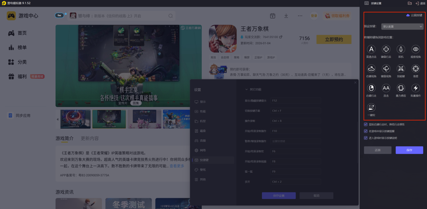Select the 扳机 trigger key icon
This screenshot has width=427, height=209.
tap(401, 49)
